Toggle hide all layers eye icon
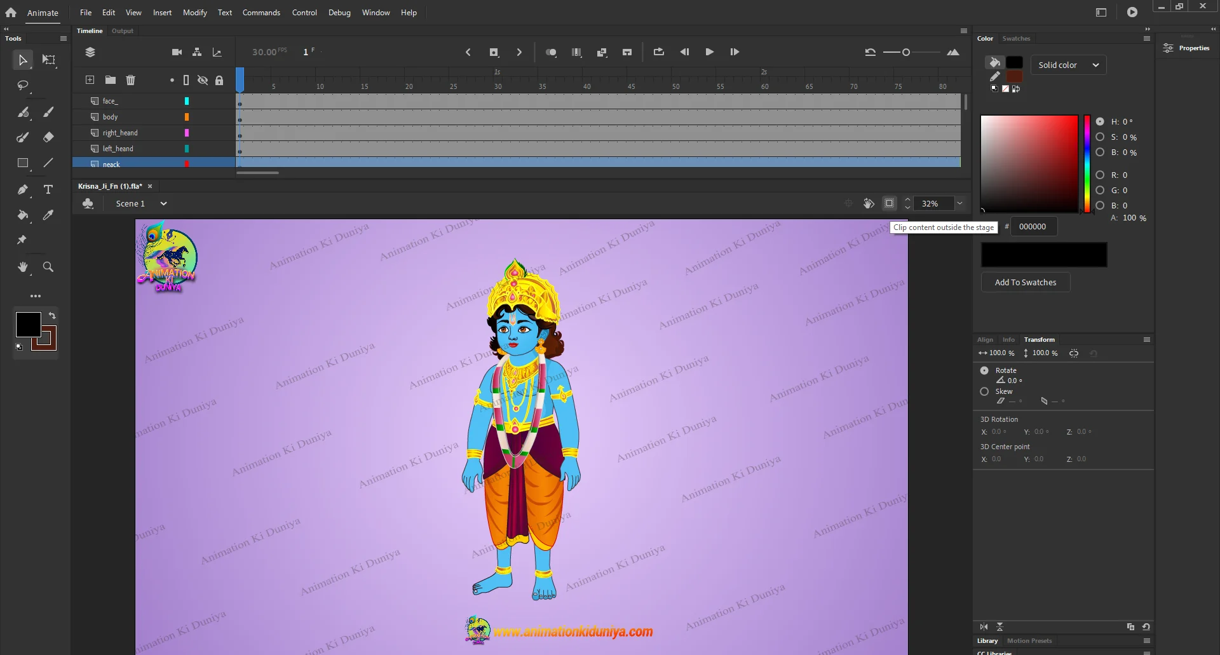The width and height of the screenshot is (1220, 655). [203, 80]
